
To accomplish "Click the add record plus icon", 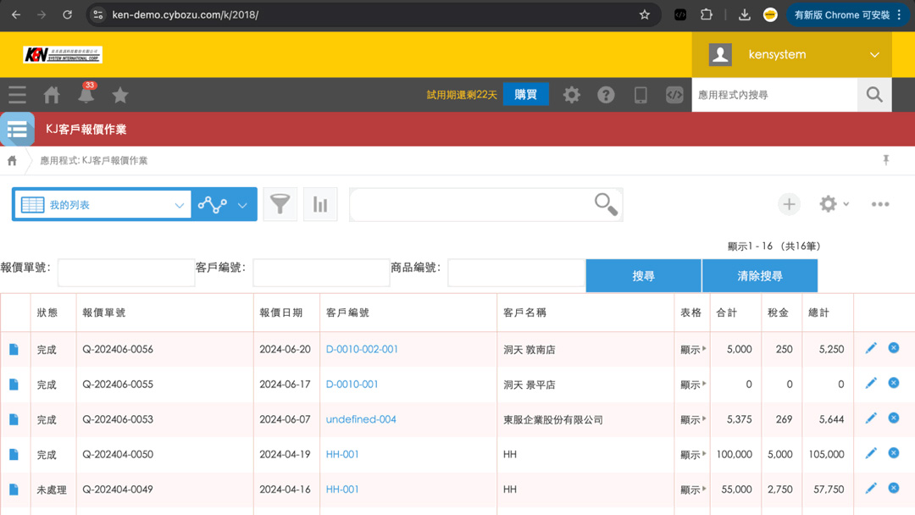I will 789,204.
